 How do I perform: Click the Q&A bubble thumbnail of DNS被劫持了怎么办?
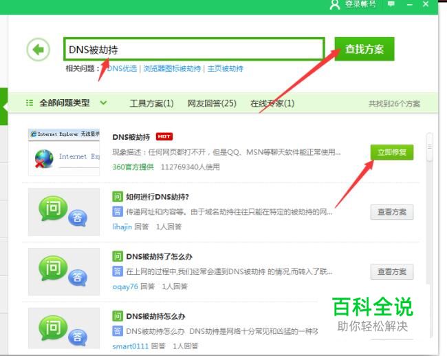pyautogui.click(x=64, y=271)
